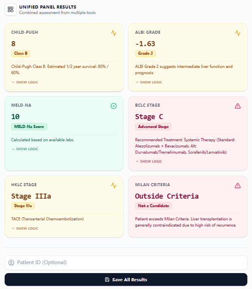Click the Save All Results button
The width and height of the screenshot is (252, 289).
126,280
